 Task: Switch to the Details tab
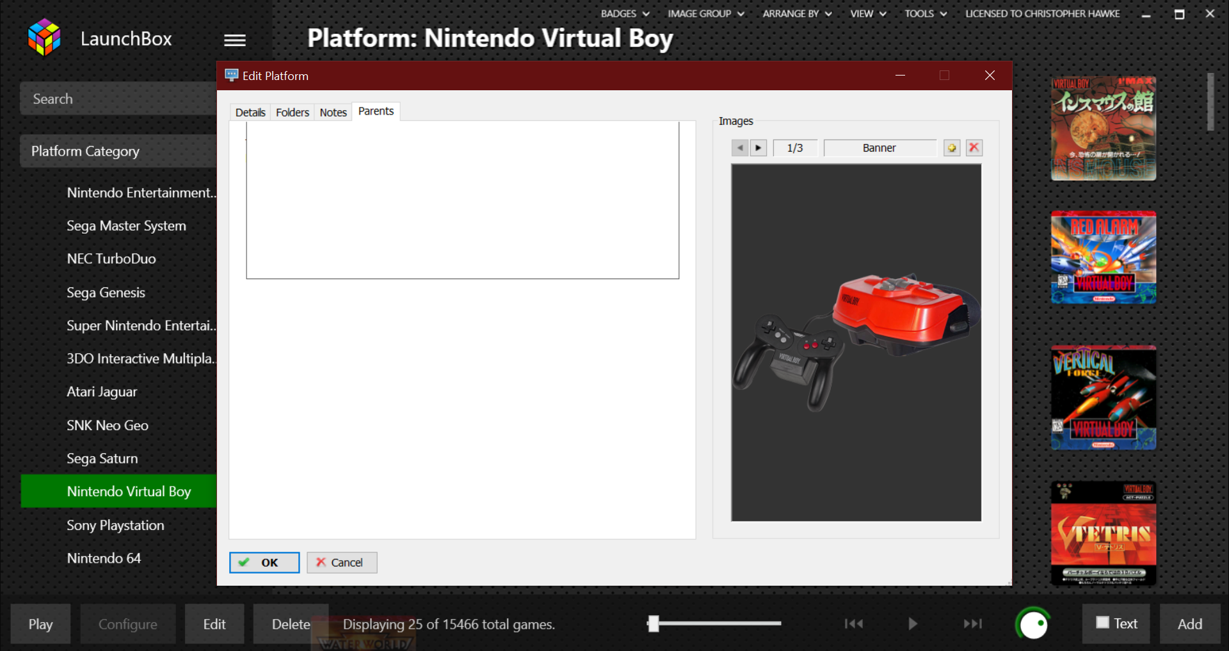250,113
